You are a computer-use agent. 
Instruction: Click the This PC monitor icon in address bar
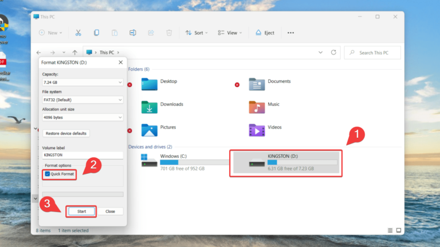click(x=89, y=53)
